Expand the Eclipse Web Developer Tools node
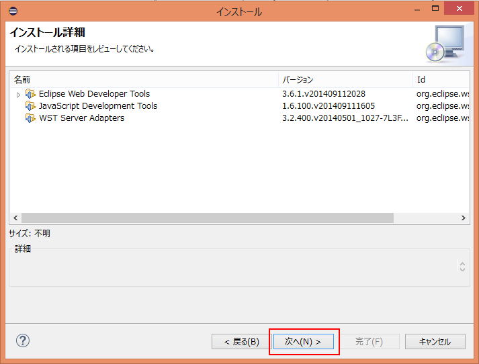 click(x=18, y=95)
